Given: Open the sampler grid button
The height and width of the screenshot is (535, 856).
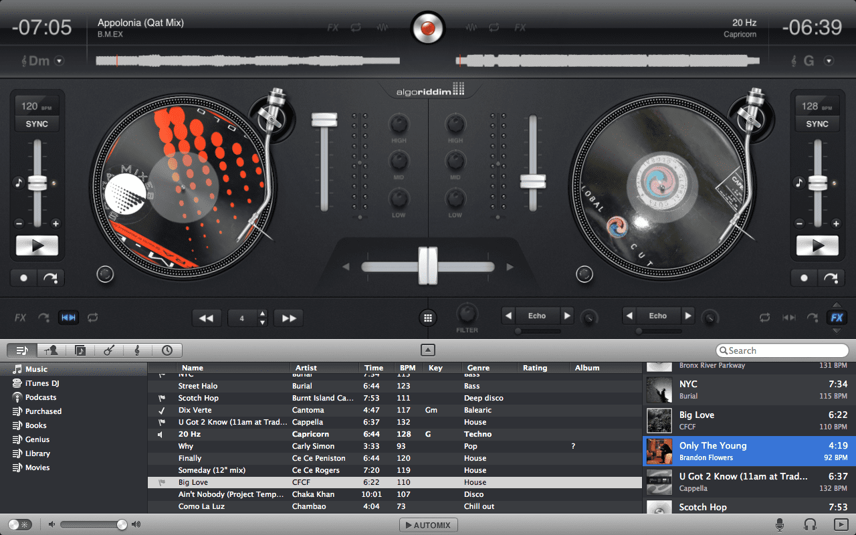Looking at the screenshot, I should pyautogui.click(x=428, y=318).
